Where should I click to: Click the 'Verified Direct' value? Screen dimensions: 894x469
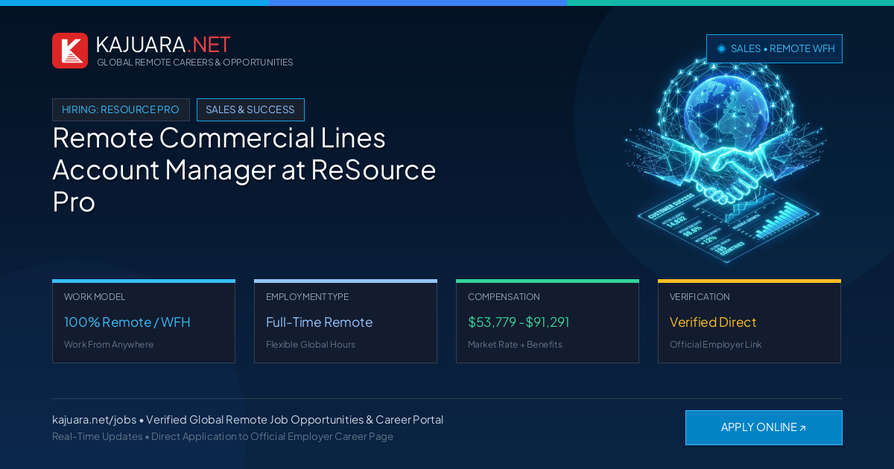tap(713, 322)
